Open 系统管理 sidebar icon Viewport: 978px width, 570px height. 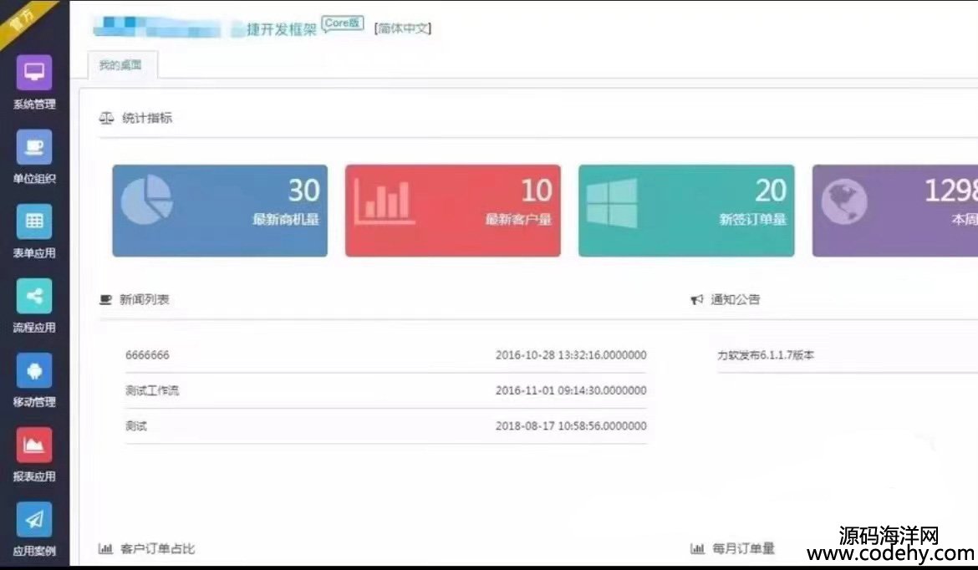34,73
